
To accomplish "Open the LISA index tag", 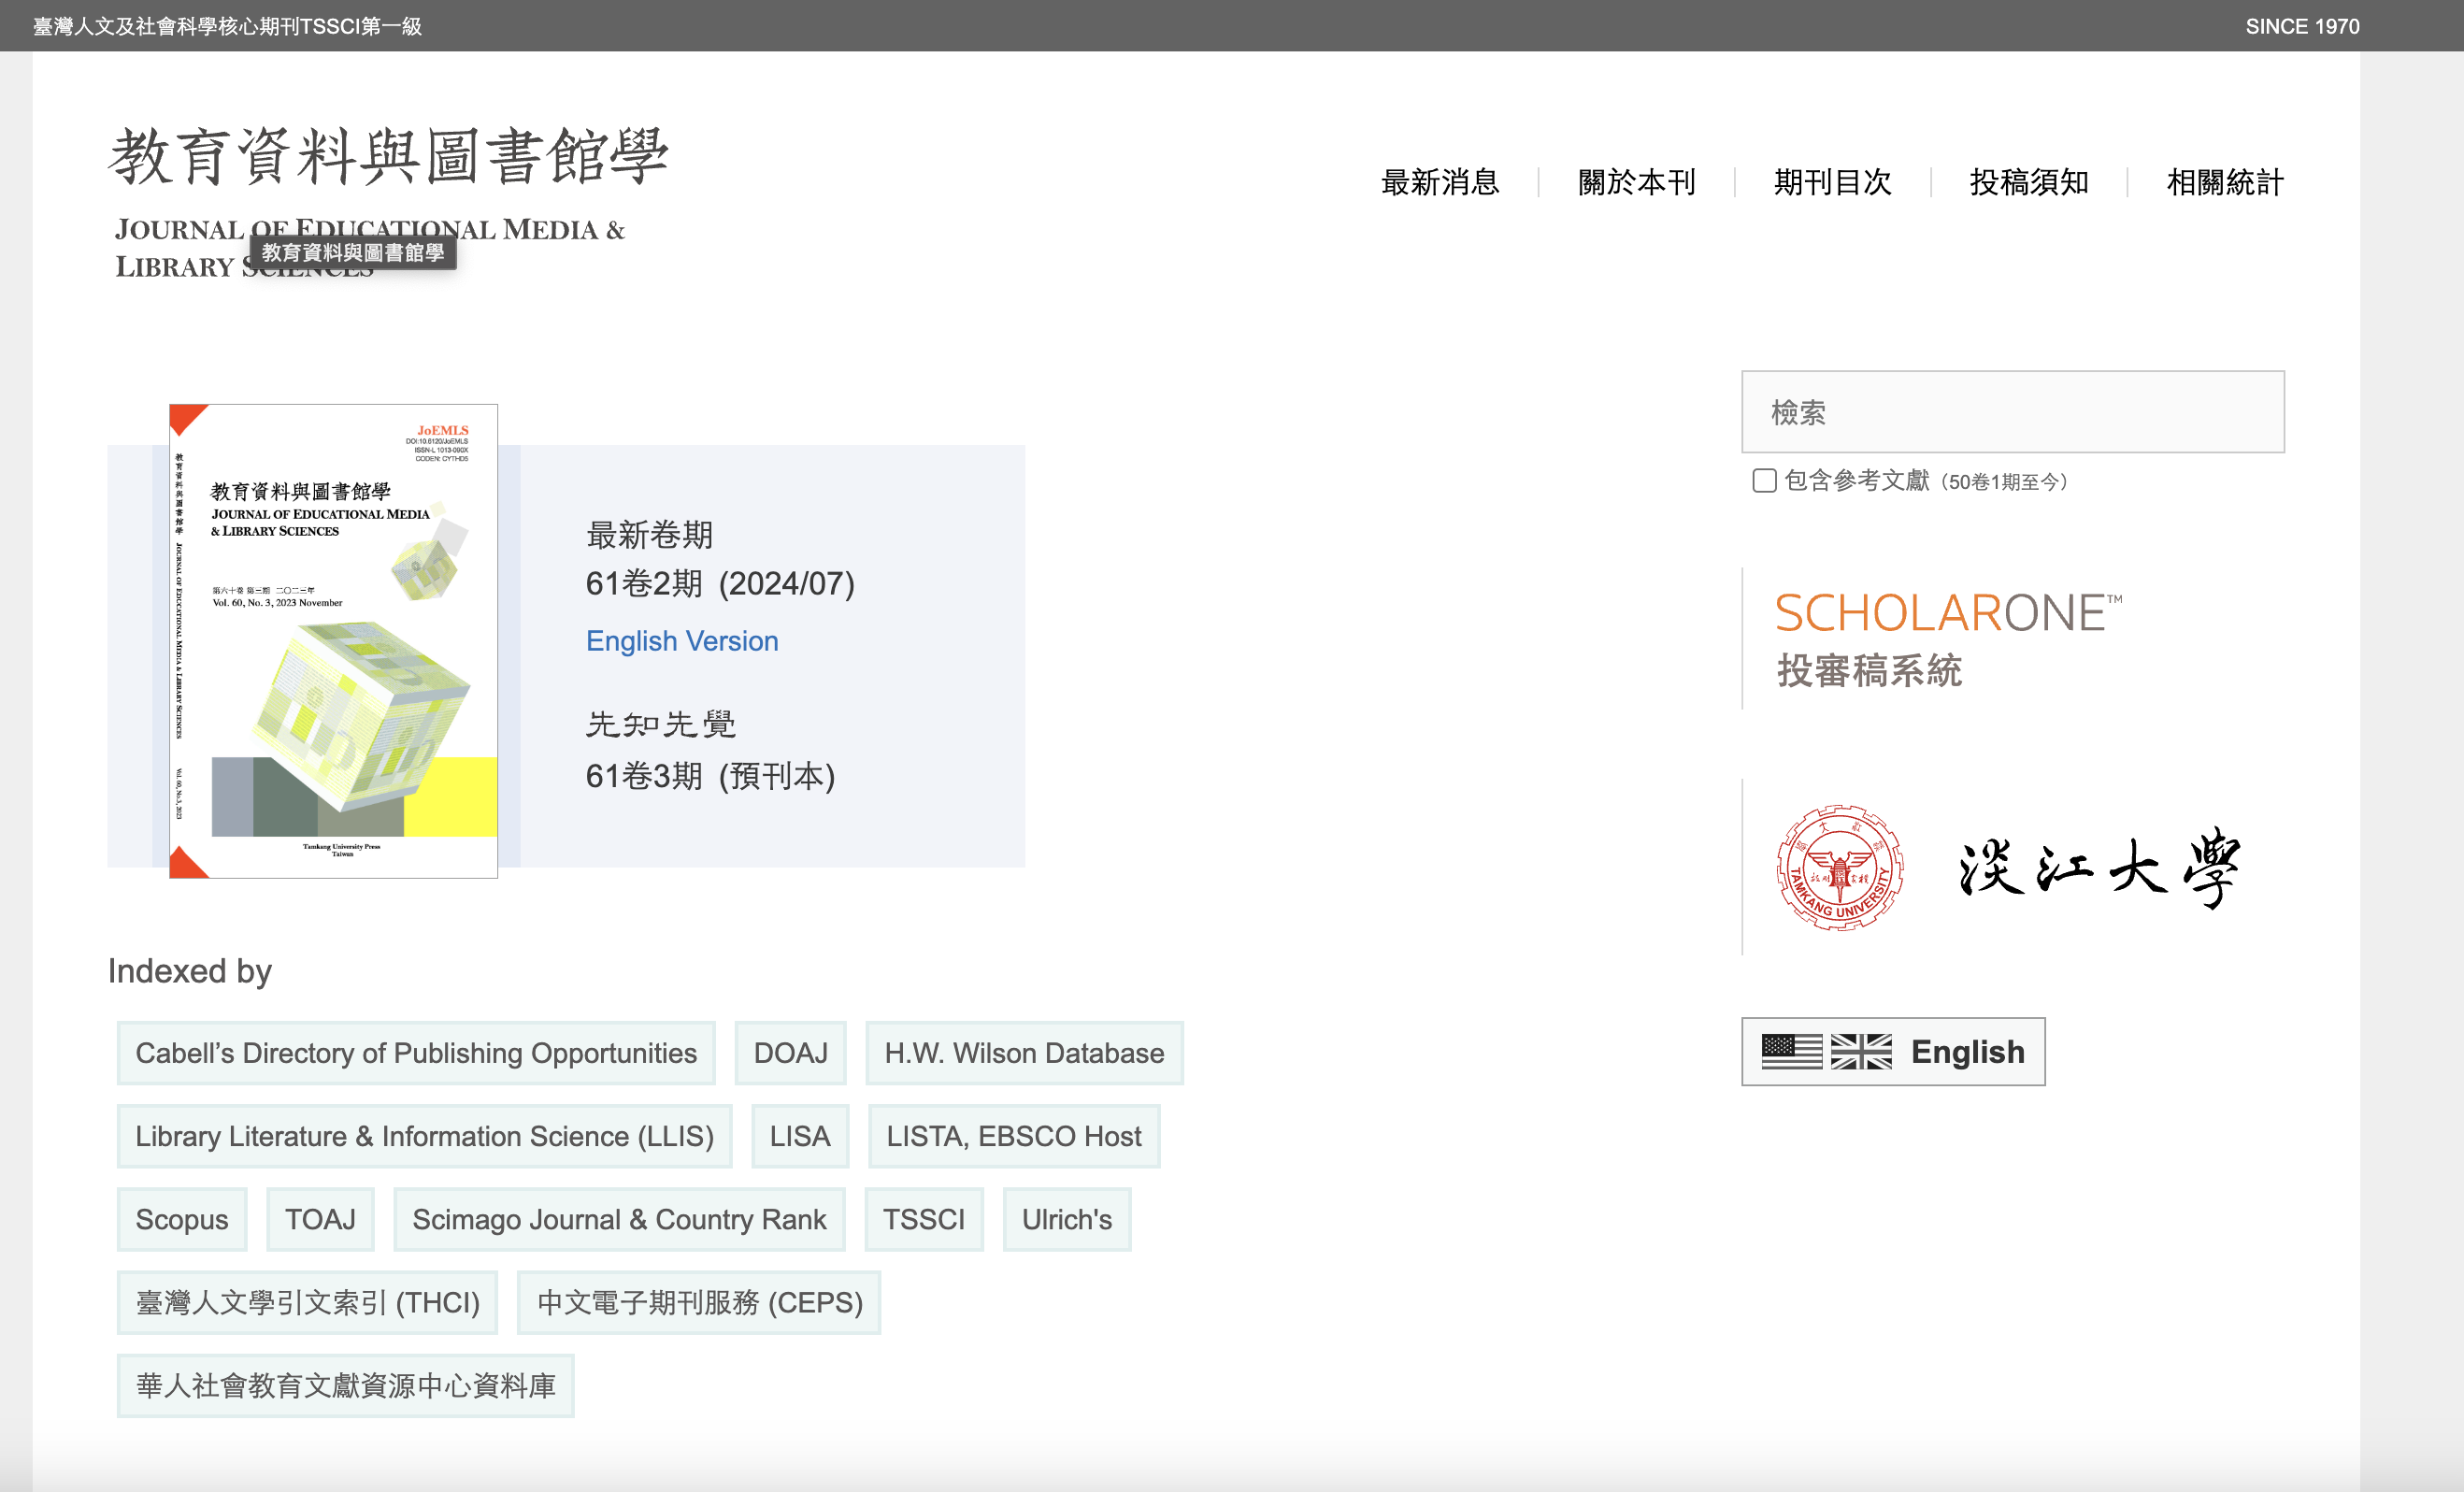I will pos(800,1136).
